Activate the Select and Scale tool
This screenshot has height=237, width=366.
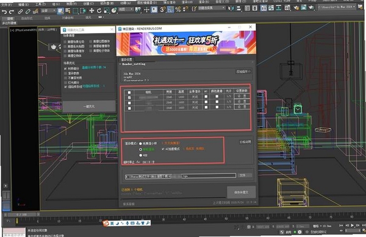coord(106,10)
